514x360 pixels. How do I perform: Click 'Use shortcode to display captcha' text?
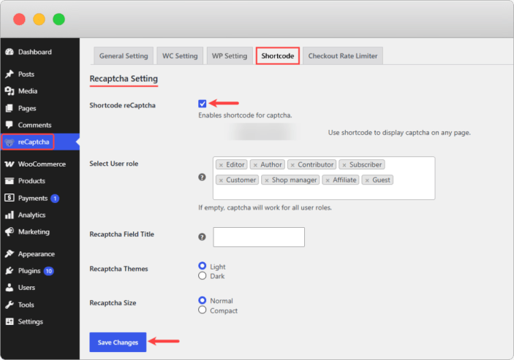click(x=399, y=133)
